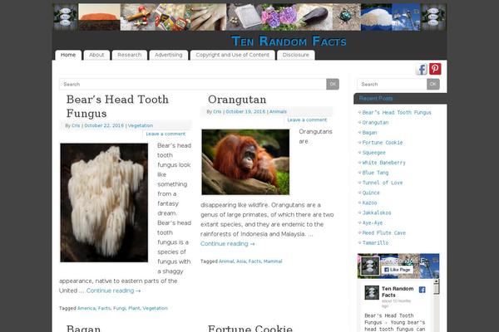Click the white fungus image
The height and width of the screenshot is (332, 499).
pyautogui.click(x=104, y=203)
